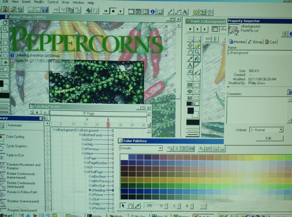Choose the Paint Bucket tool

197,59
